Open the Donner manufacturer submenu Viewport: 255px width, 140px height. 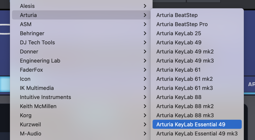click(x=29, y=52)
